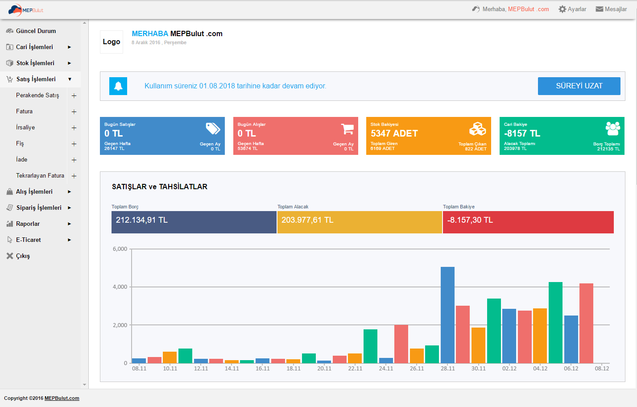637x407 pixels.
Task: Add new İade with plus icon
Action: tap(74, 160)
